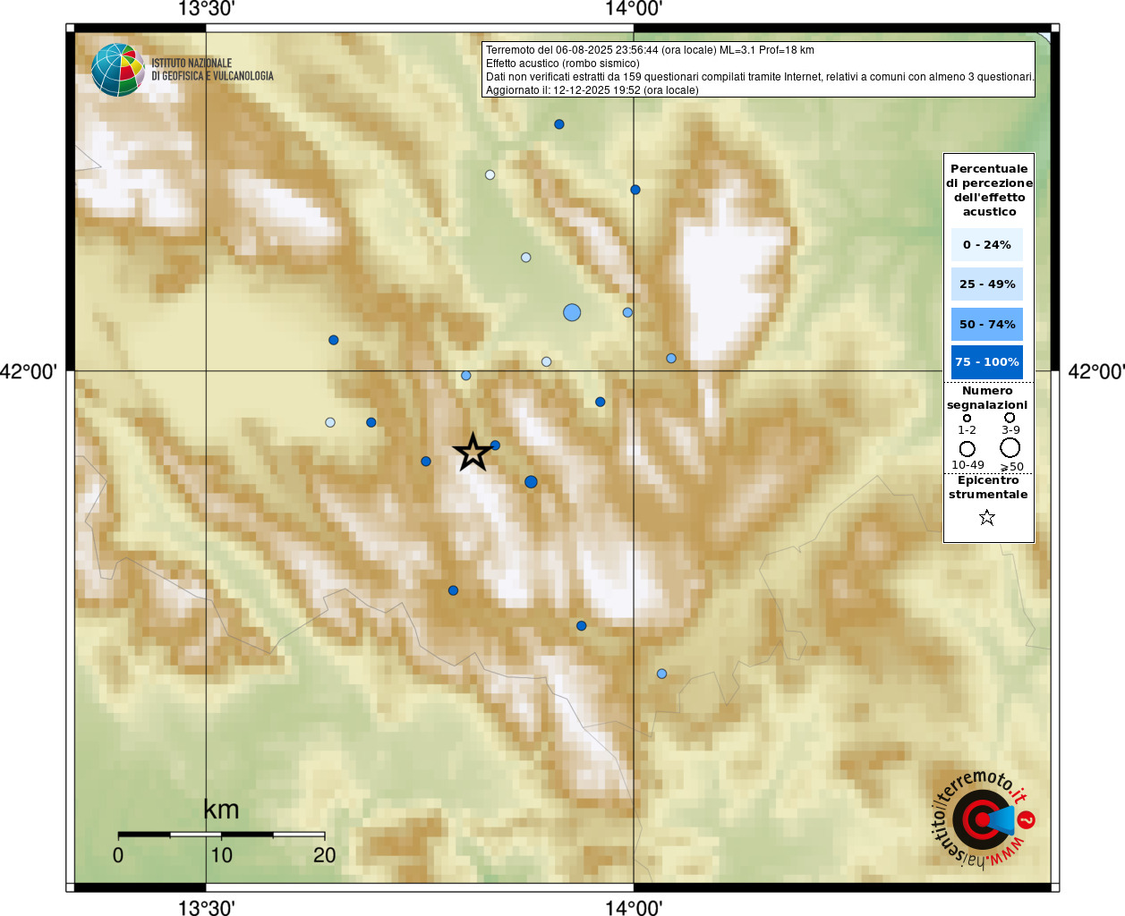Click the 'Effetto acustico (rombo sismico)' line
This screenshot has width=1125, height=916.
pos(563,64)
